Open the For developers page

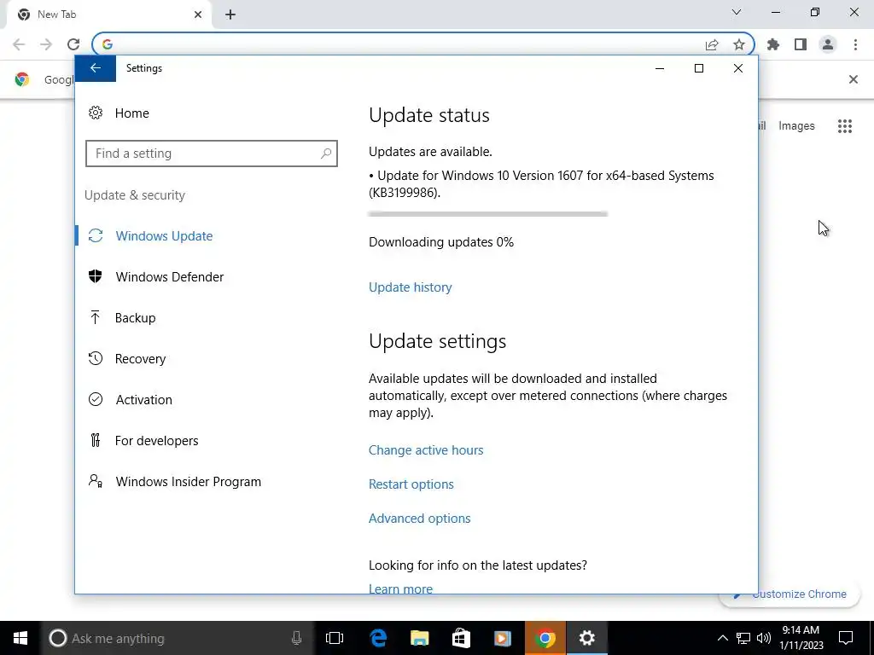tap(157, 441)
